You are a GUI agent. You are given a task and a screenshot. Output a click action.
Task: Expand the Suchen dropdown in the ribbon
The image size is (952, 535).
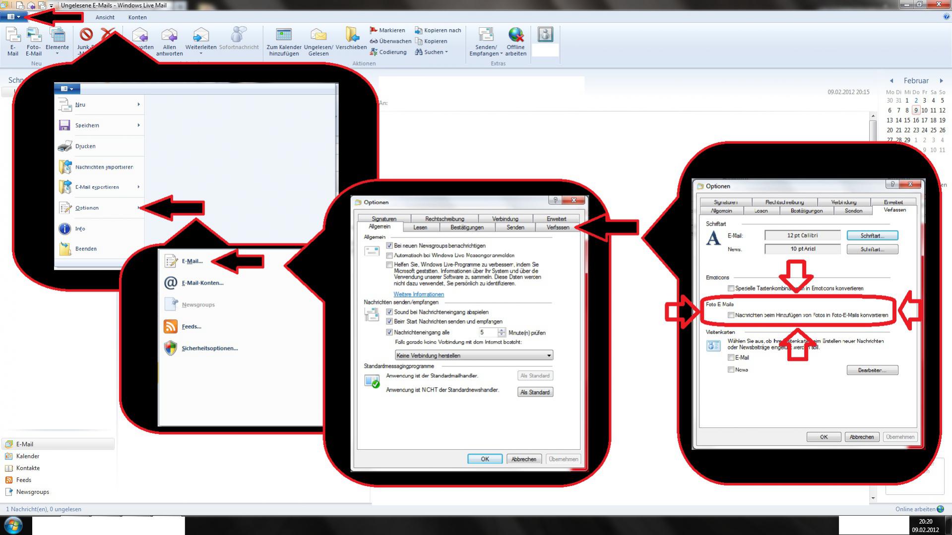click(446, 52)
